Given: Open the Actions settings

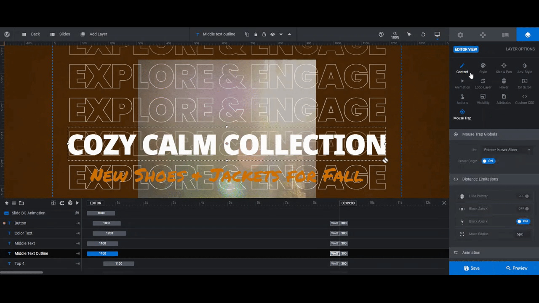Looking at the screenshot, I should point(462,99).
